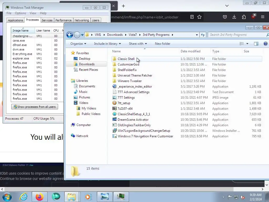
Task: Select the Everything.exe process row
Action: (x=37, y=54)
